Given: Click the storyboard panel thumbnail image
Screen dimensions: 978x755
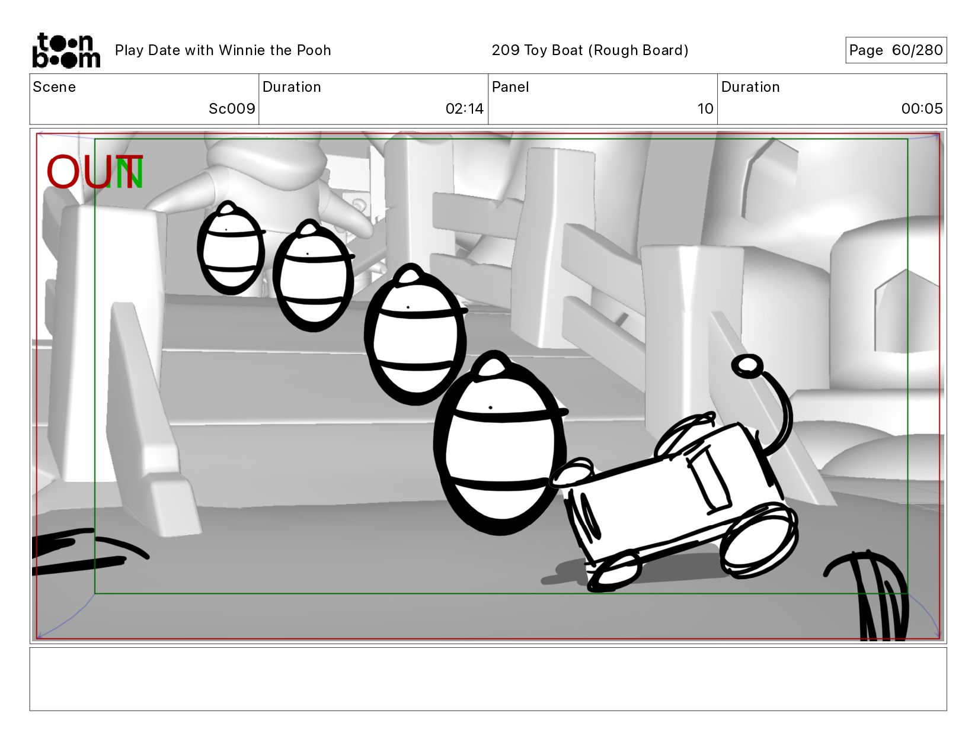Looking at the screenshot, I should tap(488, 386).
